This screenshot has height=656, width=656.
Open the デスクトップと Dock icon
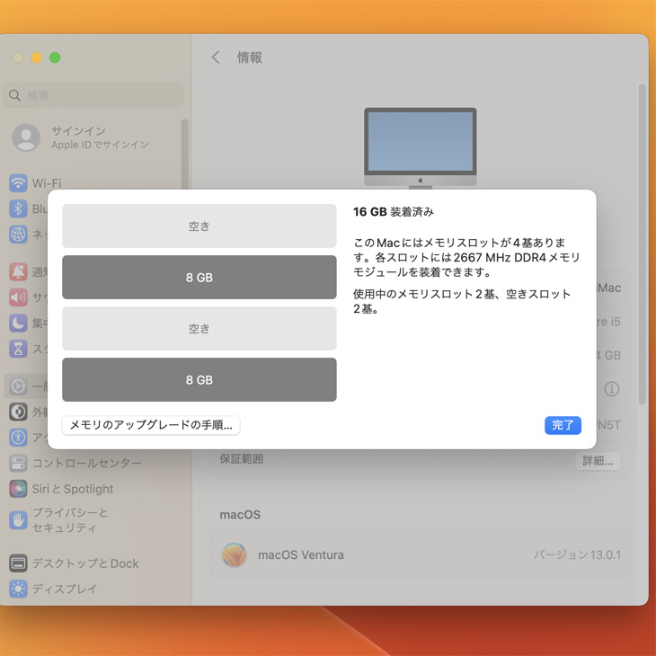[18, 563]
